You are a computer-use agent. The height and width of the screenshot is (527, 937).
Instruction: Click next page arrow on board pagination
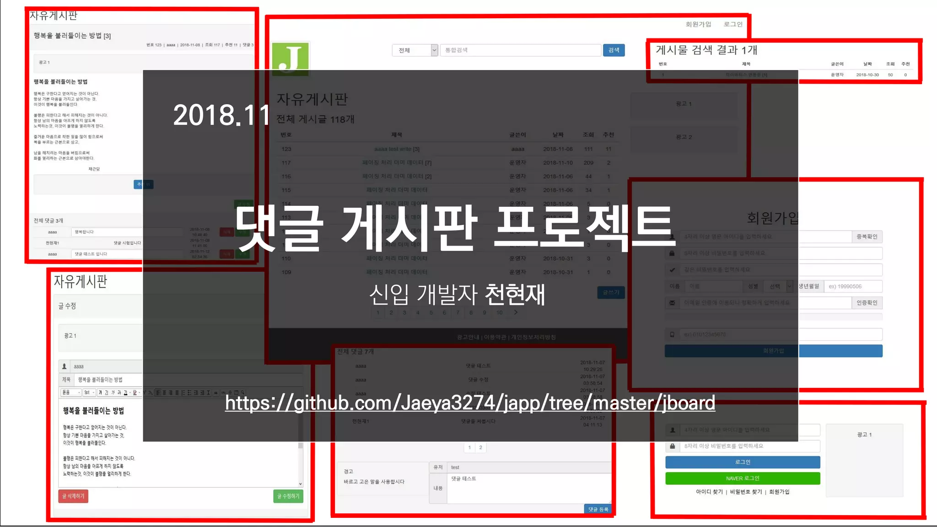516,312
